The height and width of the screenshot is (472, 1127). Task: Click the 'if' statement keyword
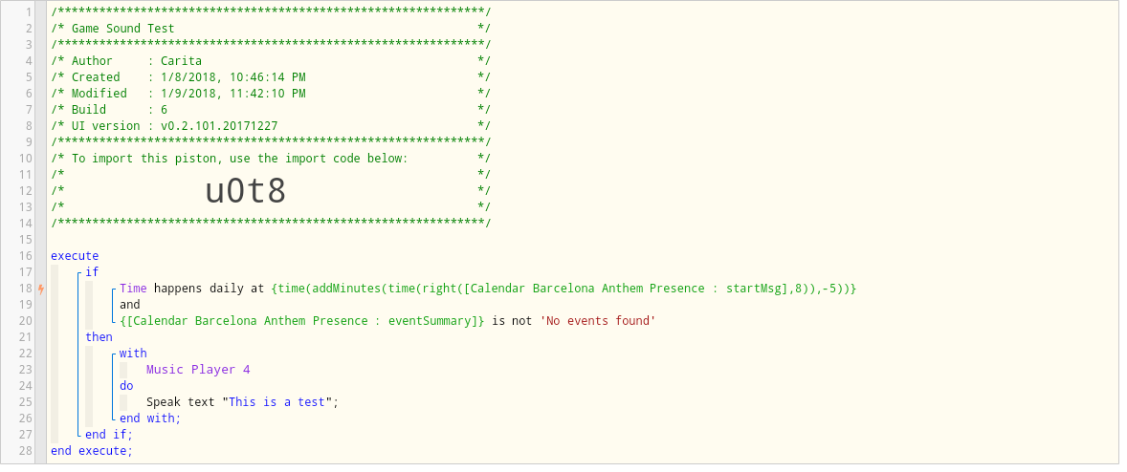click(x=92, y=272)
